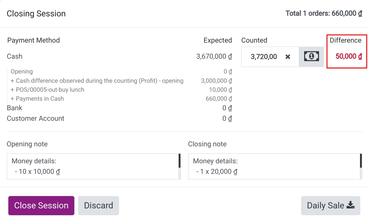Viewport: 368px width, 222px height.
Task: Clear the counted cash amount using the X icon
Action: [x=287, y=57]
